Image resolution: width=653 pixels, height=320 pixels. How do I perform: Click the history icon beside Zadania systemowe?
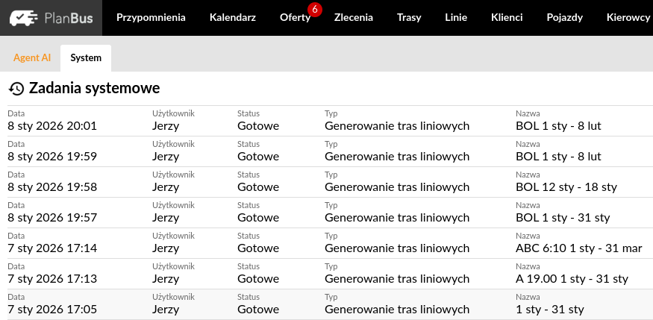(16, 89)
